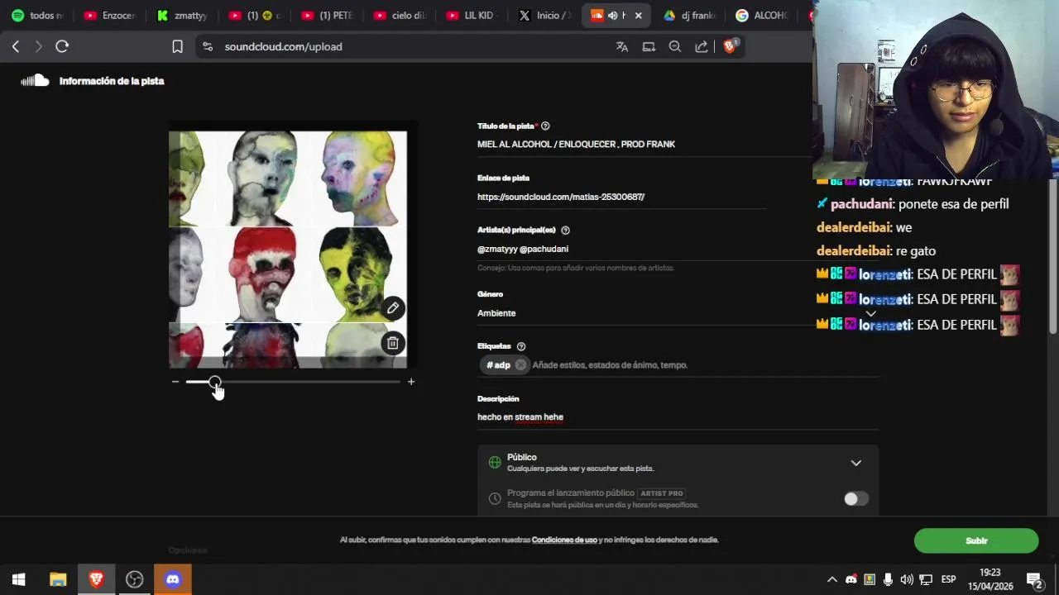Open the Género dropdown showing Ambiente

coord(677,313)
